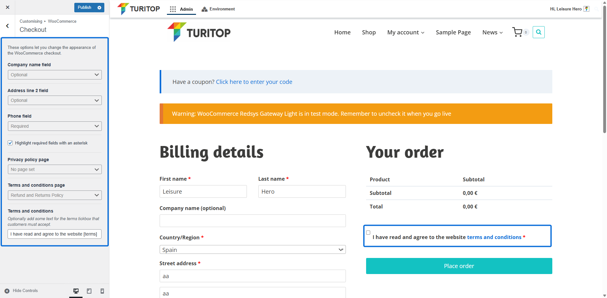The width and height of the screenshot is (607, 298).
Task: Uncheck highlight required fields with asterisk
Action: [x=10, y=143]
